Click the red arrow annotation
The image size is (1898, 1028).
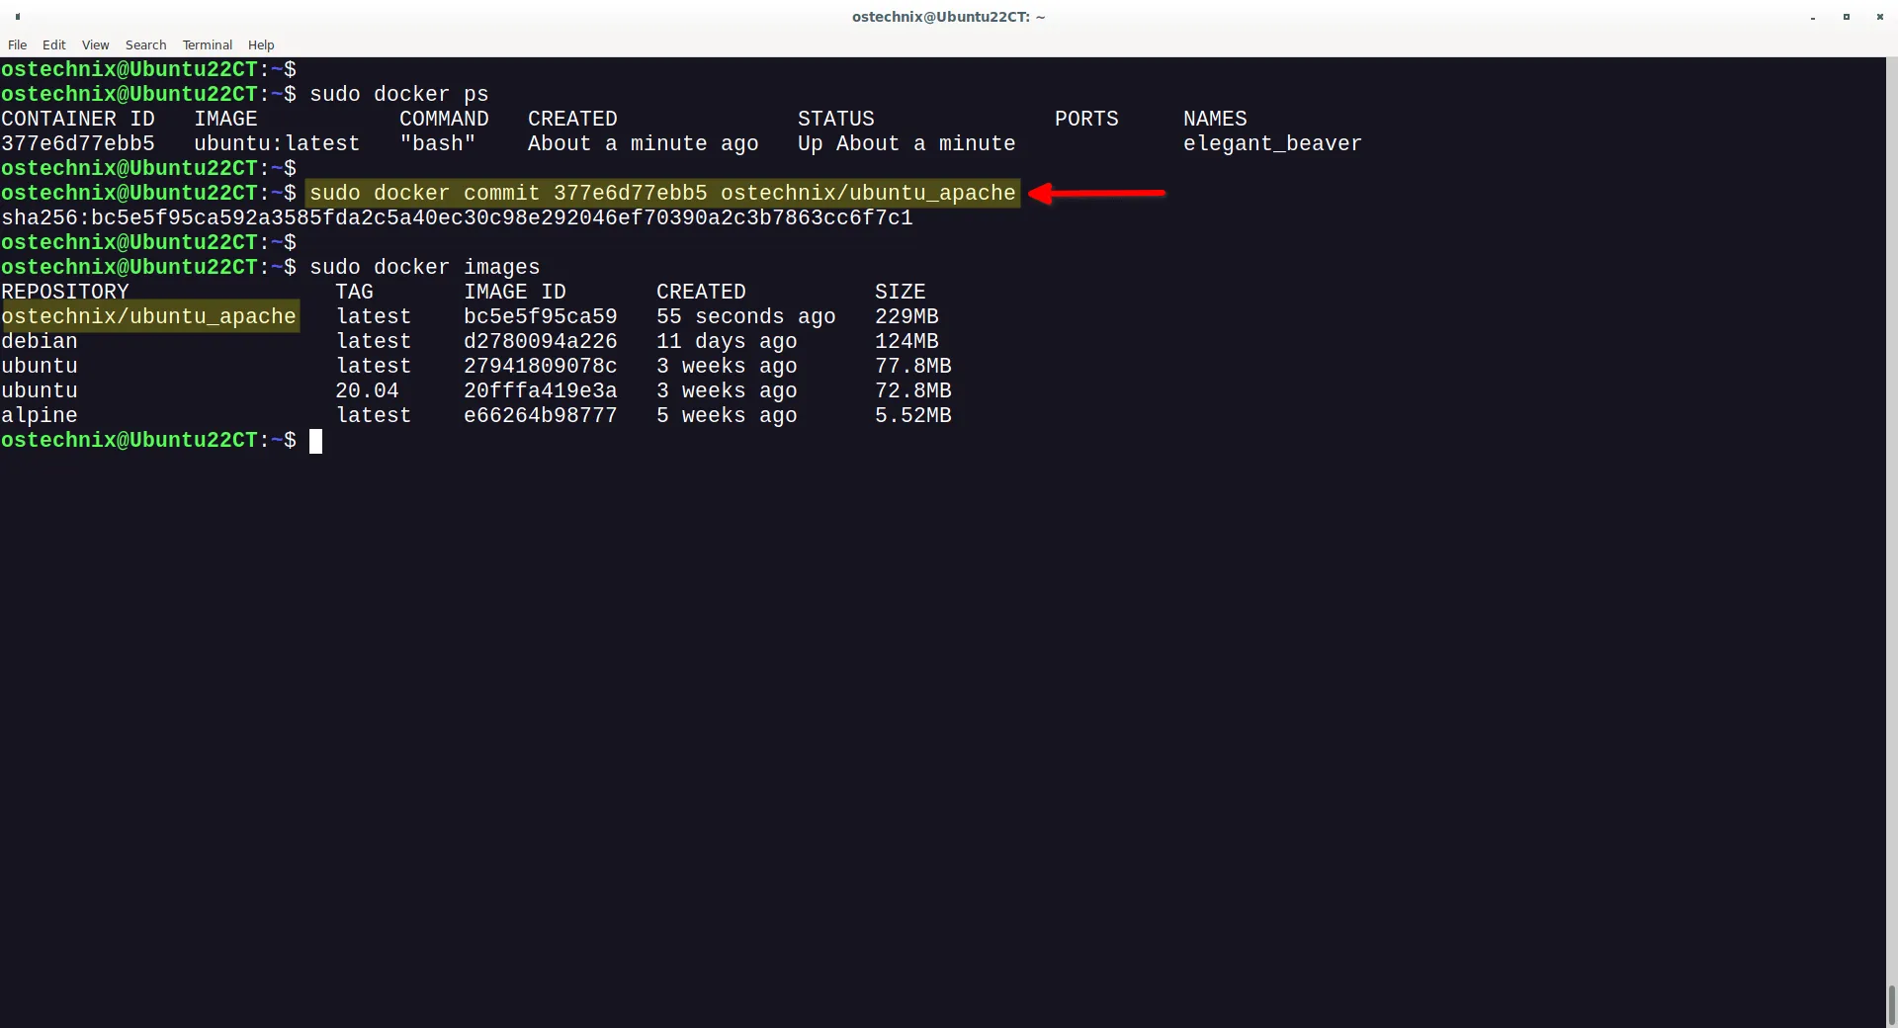[1097, 194]
